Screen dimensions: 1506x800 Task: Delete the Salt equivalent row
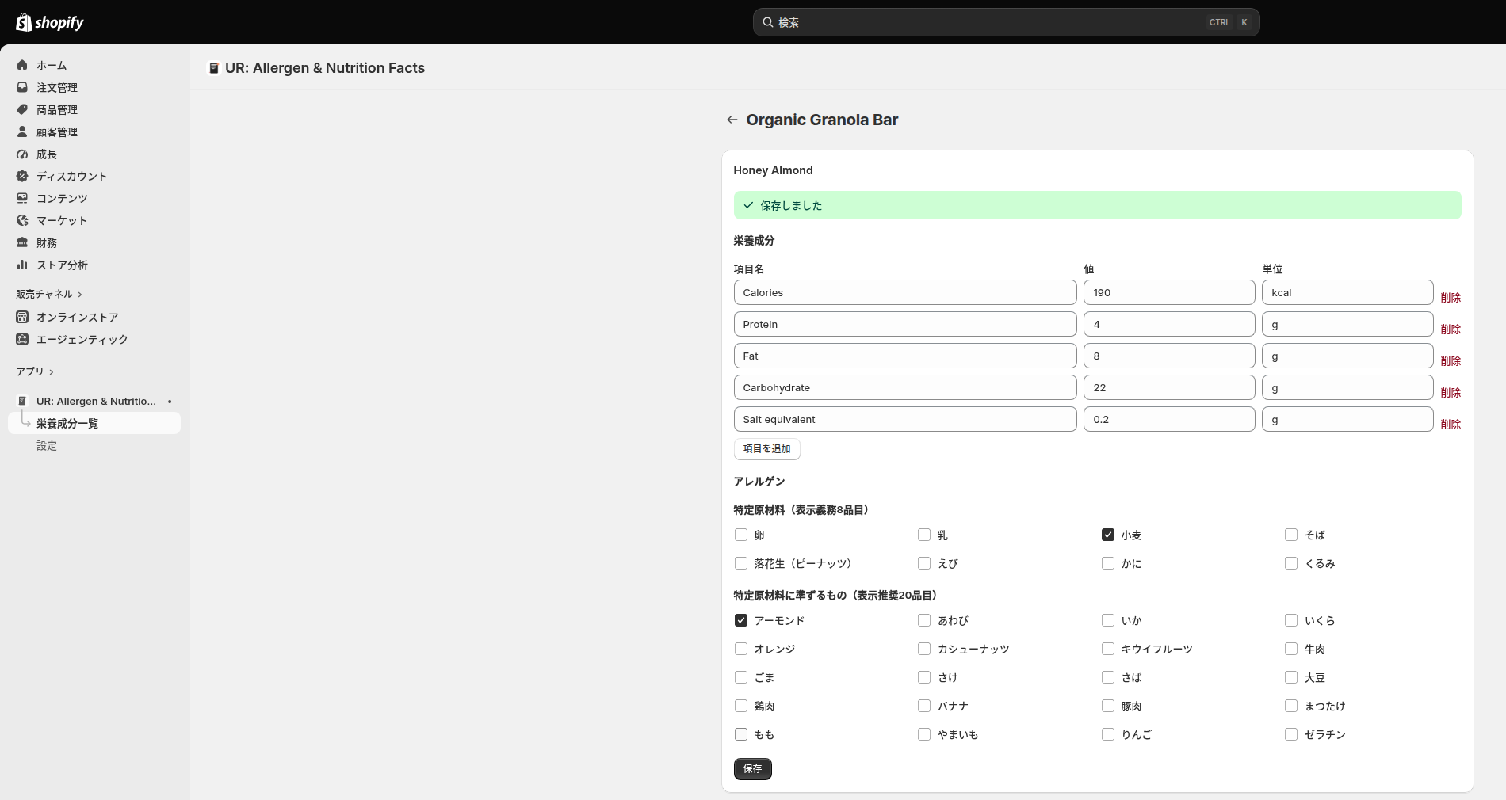pos(1451,425)
